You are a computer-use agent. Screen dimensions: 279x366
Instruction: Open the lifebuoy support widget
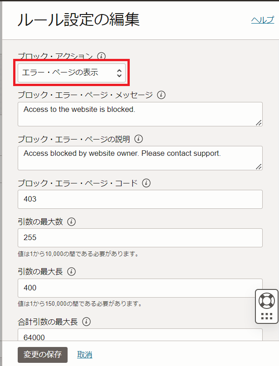266,300
